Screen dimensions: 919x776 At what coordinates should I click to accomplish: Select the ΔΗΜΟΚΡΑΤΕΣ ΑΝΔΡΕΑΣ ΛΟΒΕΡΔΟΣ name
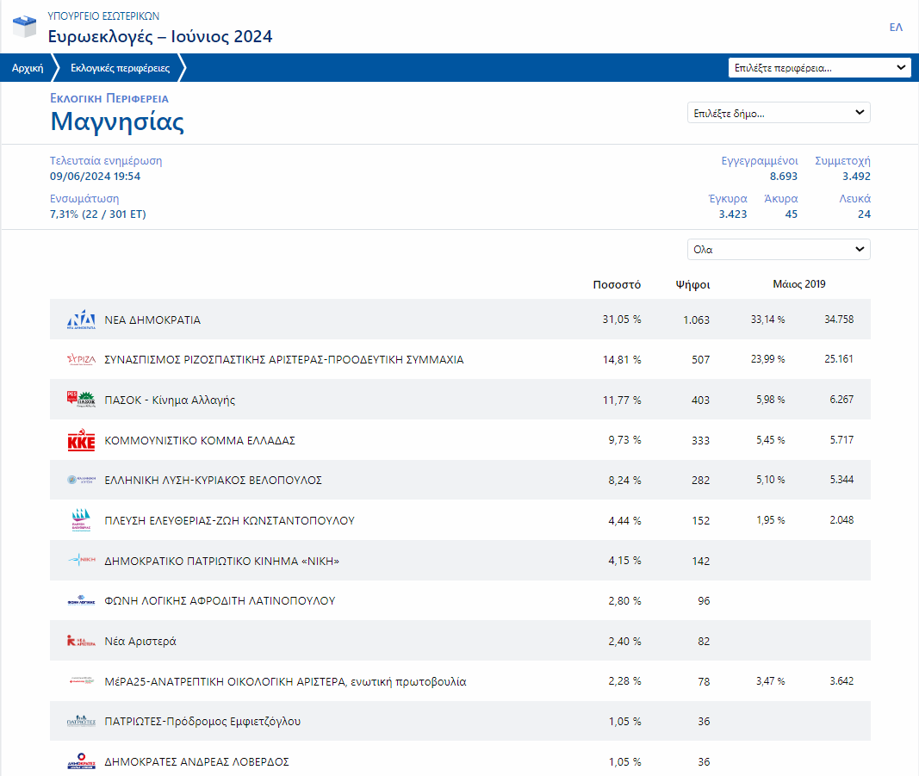(197, 762)
